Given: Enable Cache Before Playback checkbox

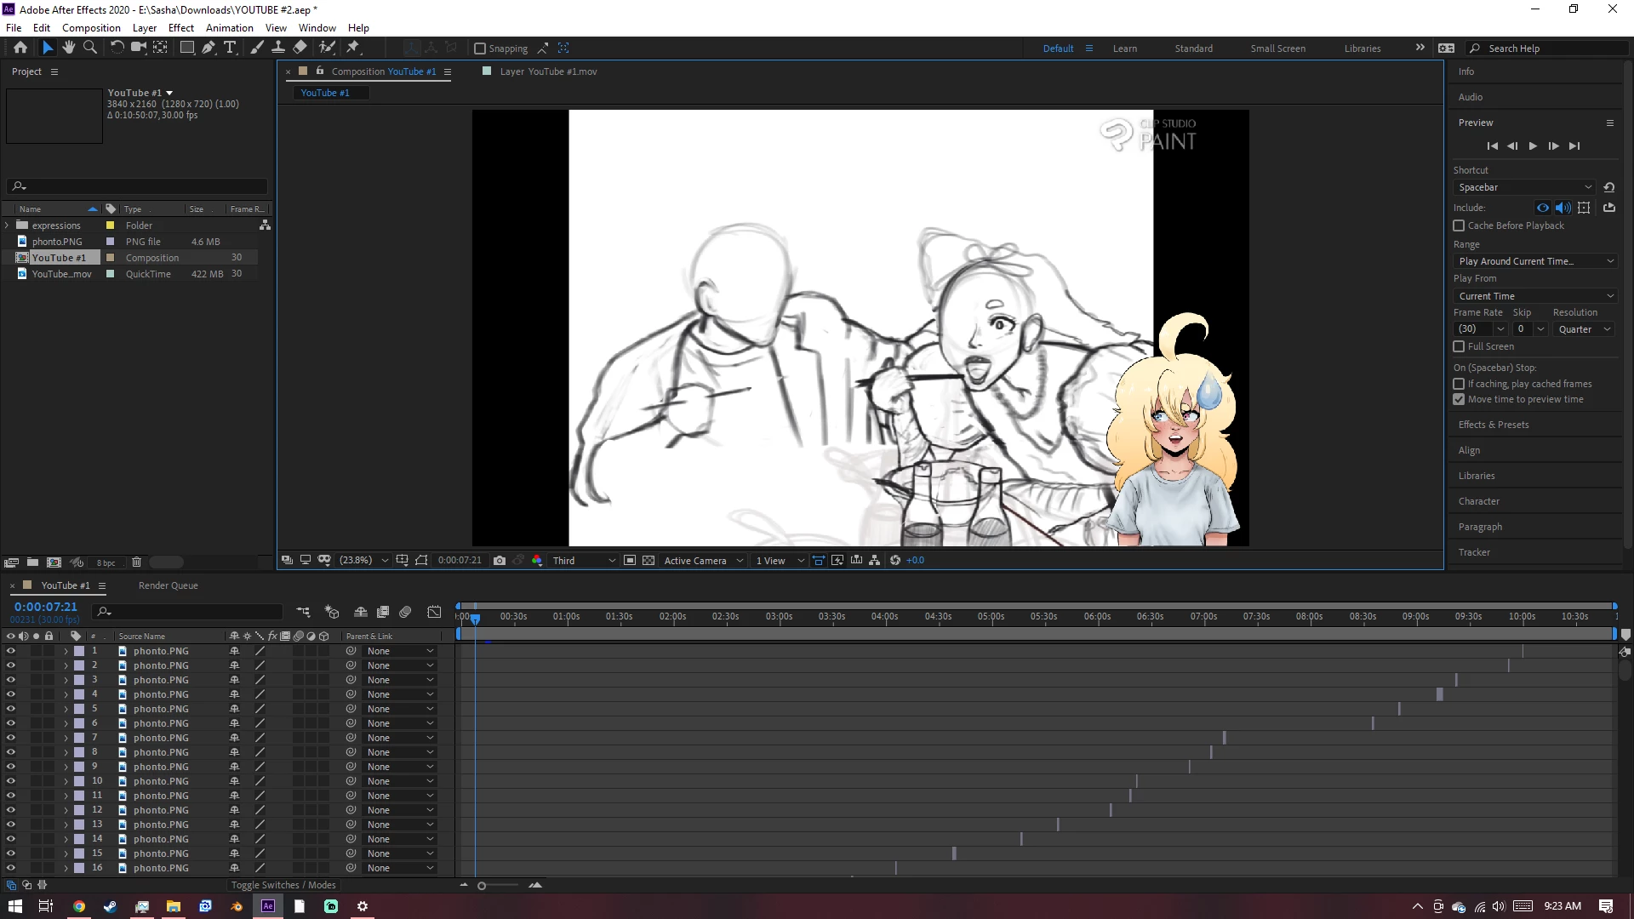Looking at the screenshot, I should [1459, 225].
